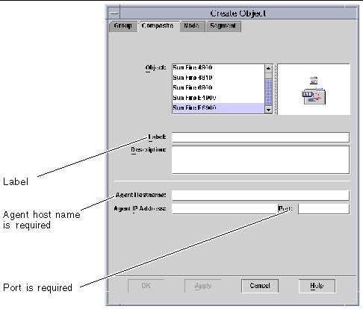
Task: Click the disabled OK button
Action: [146, 286]
